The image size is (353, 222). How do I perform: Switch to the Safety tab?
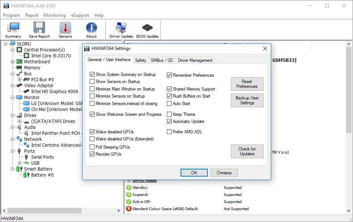point(141,60)
